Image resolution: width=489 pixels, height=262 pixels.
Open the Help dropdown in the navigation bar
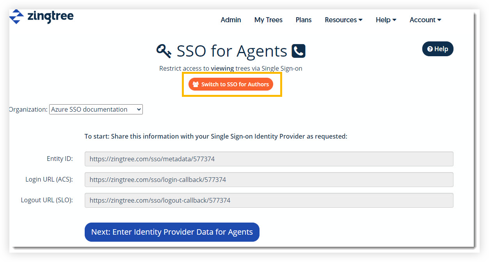pos(385,20)
